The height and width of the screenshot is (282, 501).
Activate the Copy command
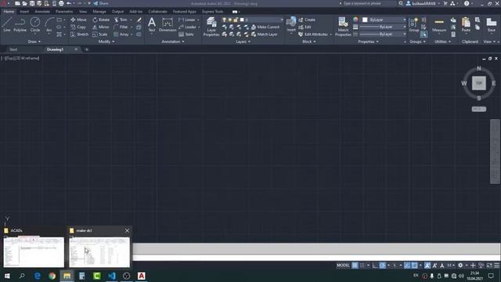78,27
